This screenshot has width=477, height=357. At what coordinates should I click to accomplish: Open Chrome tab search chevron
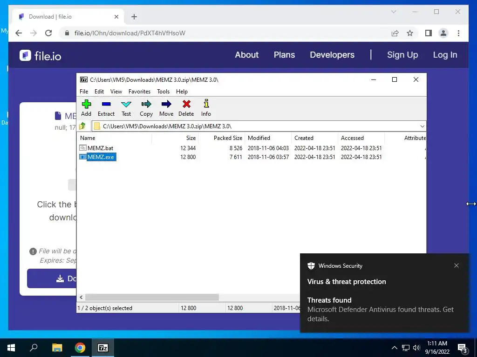pyautogui.click(x=393, y=12)
